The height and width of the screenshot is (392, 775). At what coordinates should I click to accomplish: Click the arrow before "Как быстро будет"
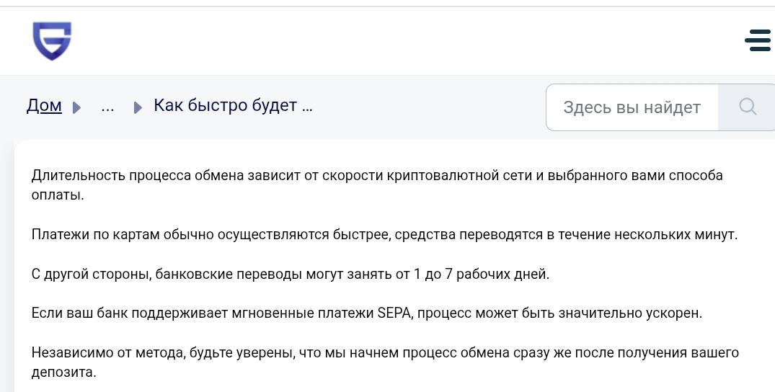138,107
